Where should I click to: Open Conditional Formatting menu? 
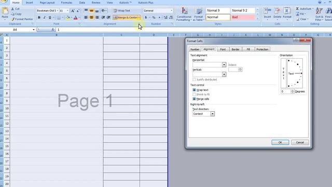click(184, 14)
